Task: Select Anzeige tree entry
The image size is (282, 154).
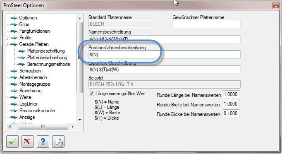Action: (x=27, y=117)
